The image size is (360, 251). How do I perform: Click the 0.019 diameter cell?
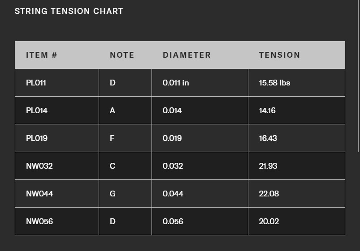[x=172, y=138]
